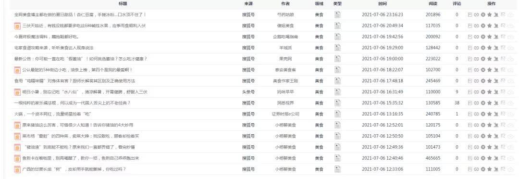Open the document detail icon in the 117035-reads row

(x=470, y=26)
